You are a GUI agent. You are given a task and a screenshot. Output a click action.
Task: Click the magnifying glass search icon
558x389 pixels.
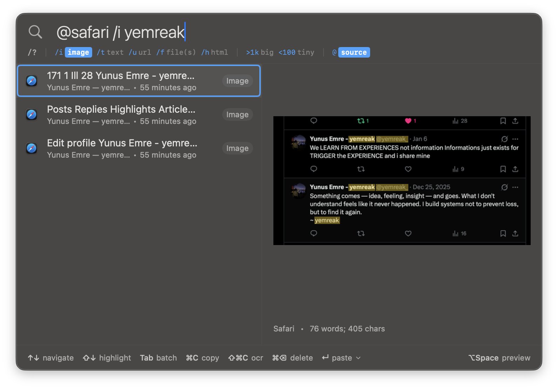coord(35,32)
